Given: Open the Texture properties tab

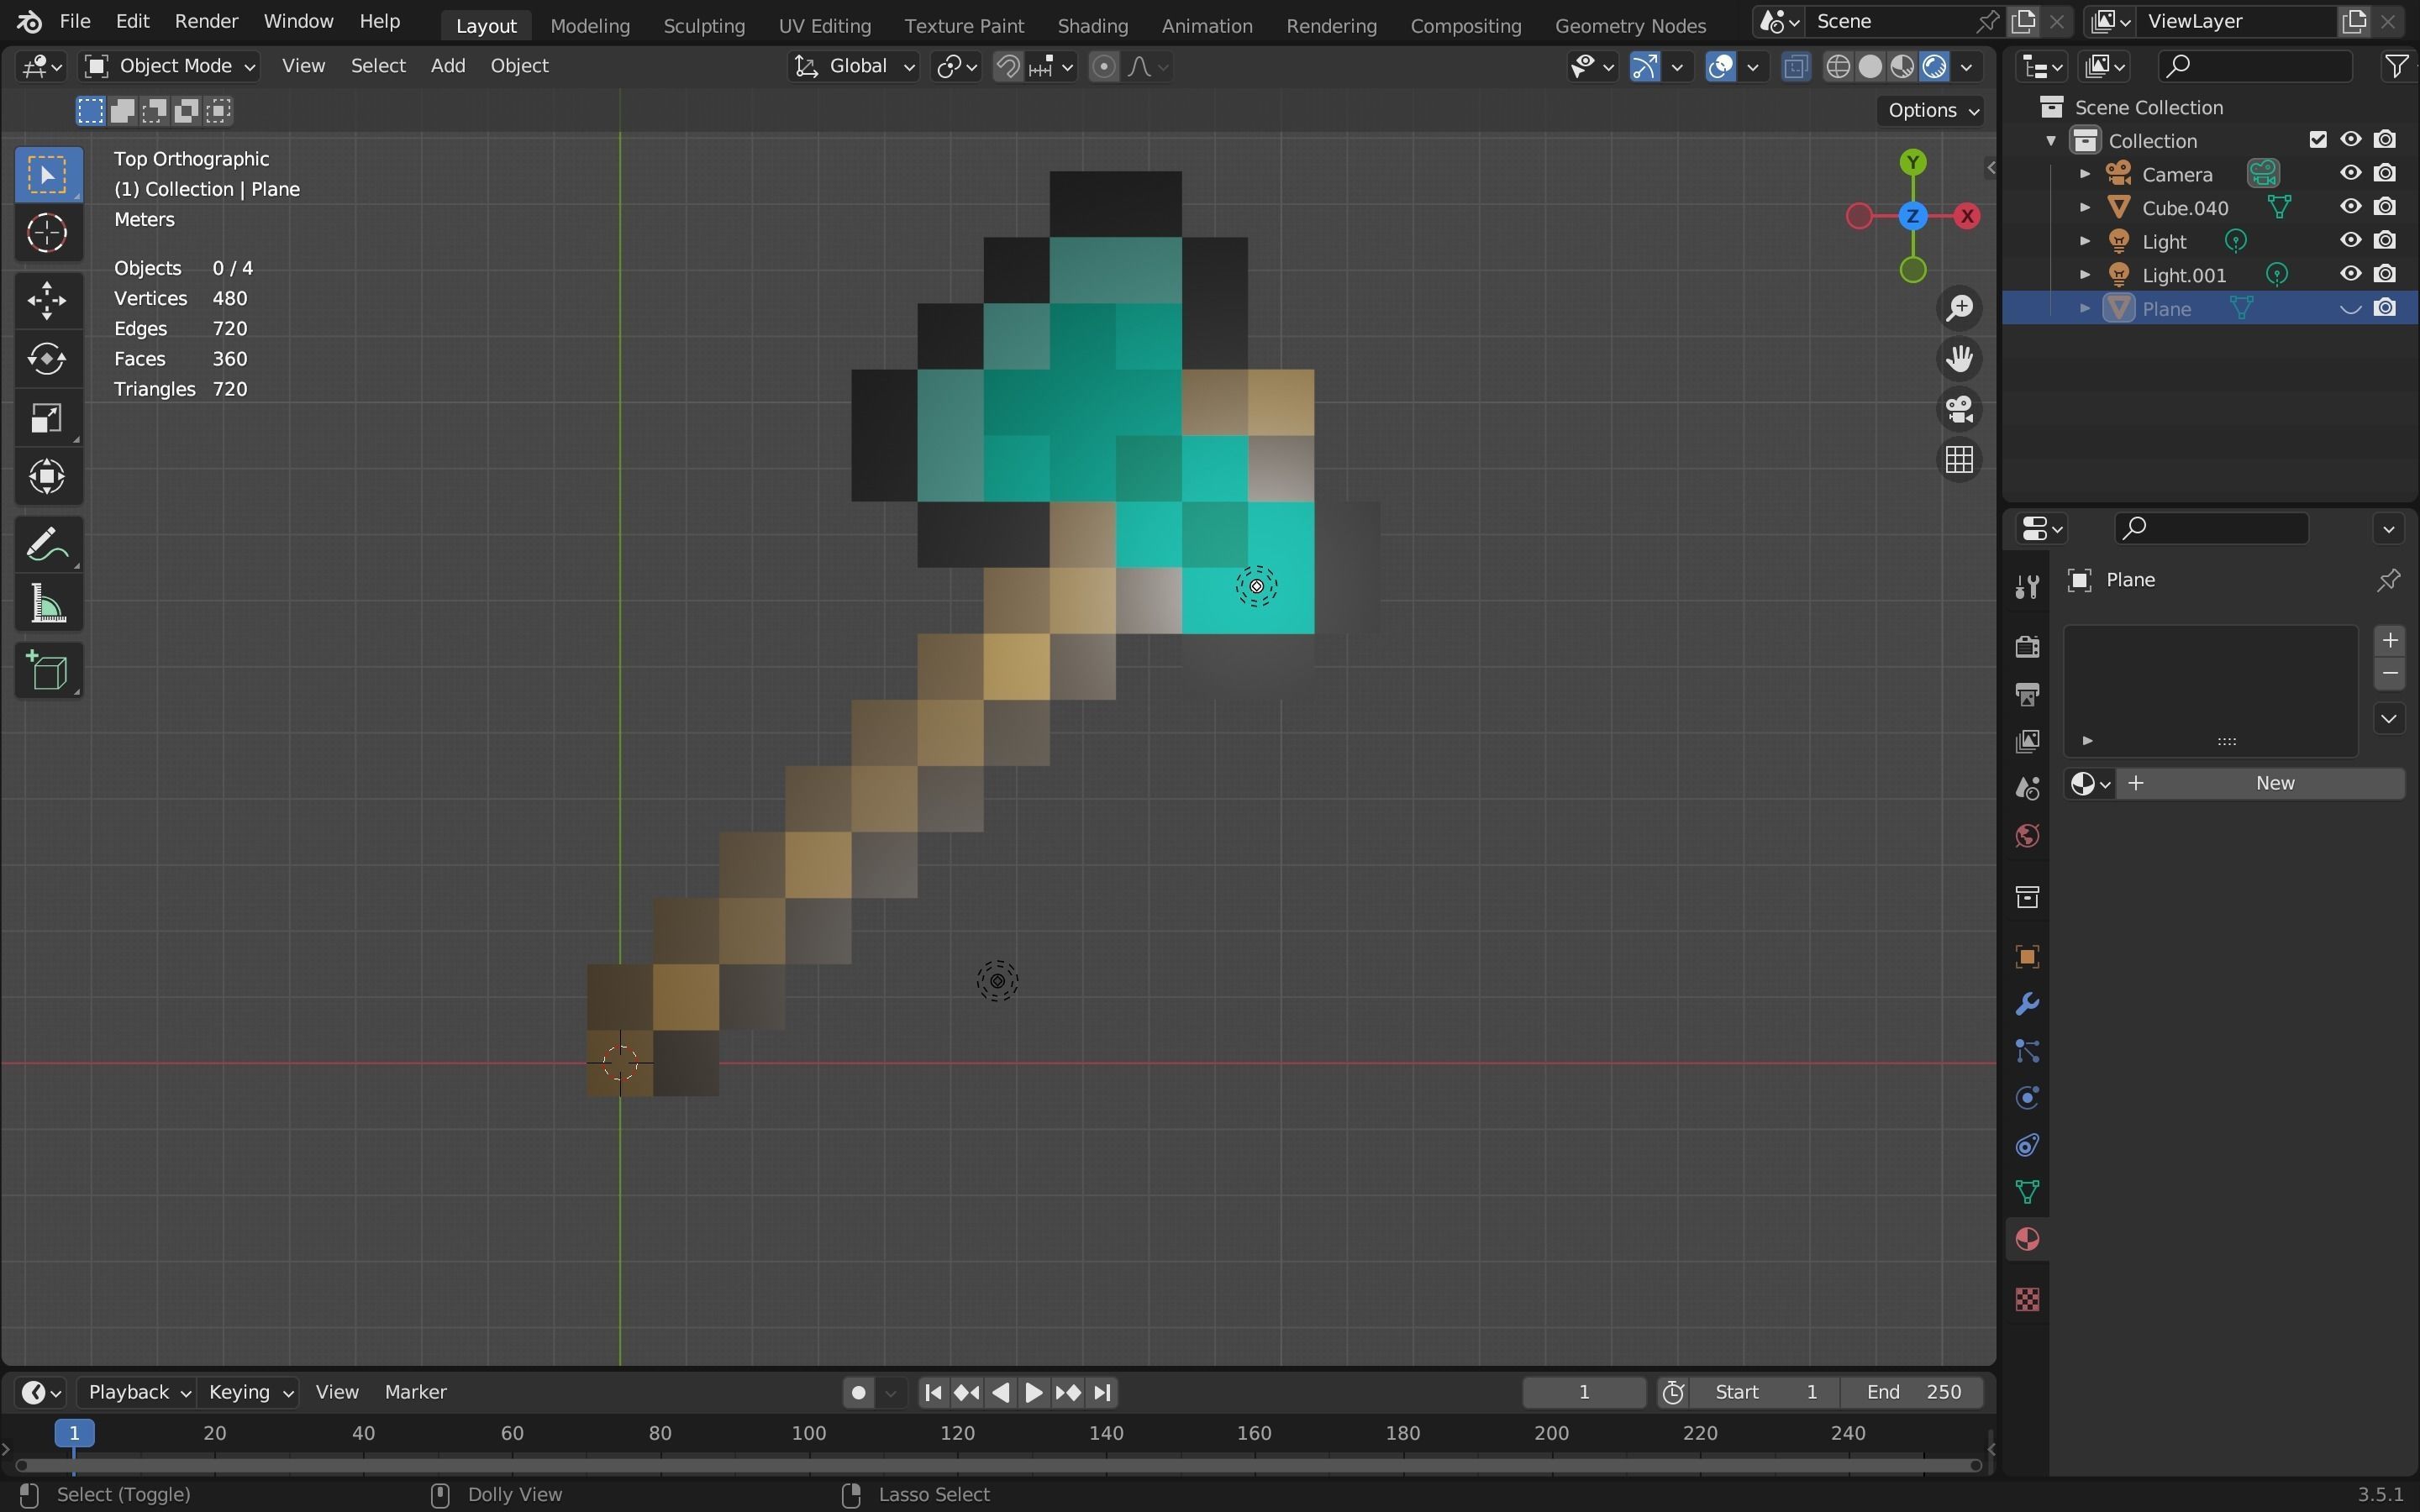Looking at the screenshot, I should (x=2027, y=1299).
